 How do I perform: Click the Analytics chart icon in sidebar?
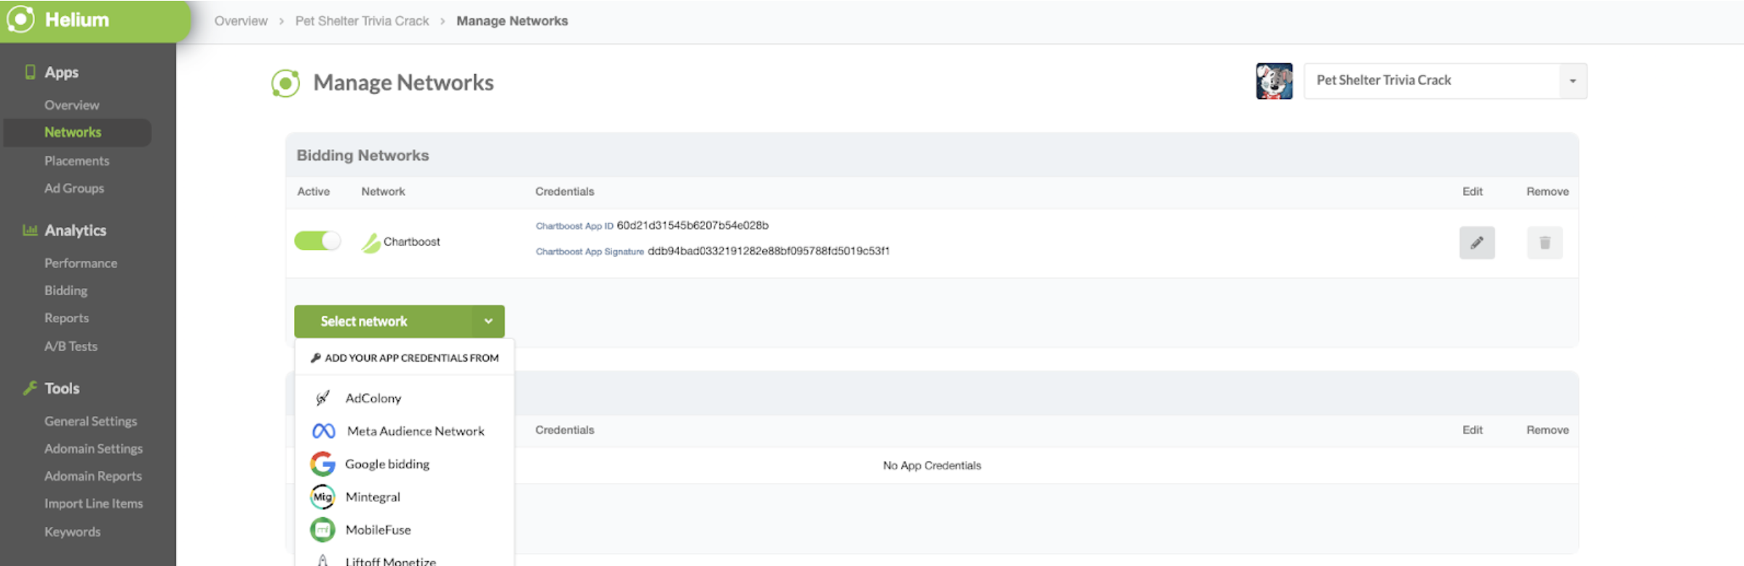(x=30, y=230)
